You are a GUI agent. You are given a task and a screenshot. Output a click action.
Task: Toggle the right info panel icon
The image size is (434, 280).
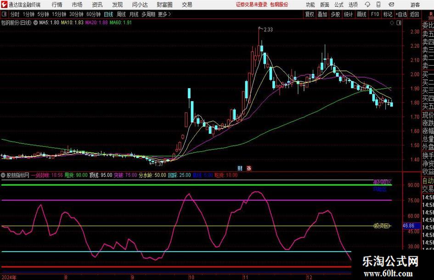(x=399, y=23)
